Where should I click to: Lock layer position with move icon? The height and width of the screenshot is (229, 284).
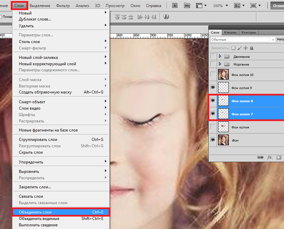point(245,48)
